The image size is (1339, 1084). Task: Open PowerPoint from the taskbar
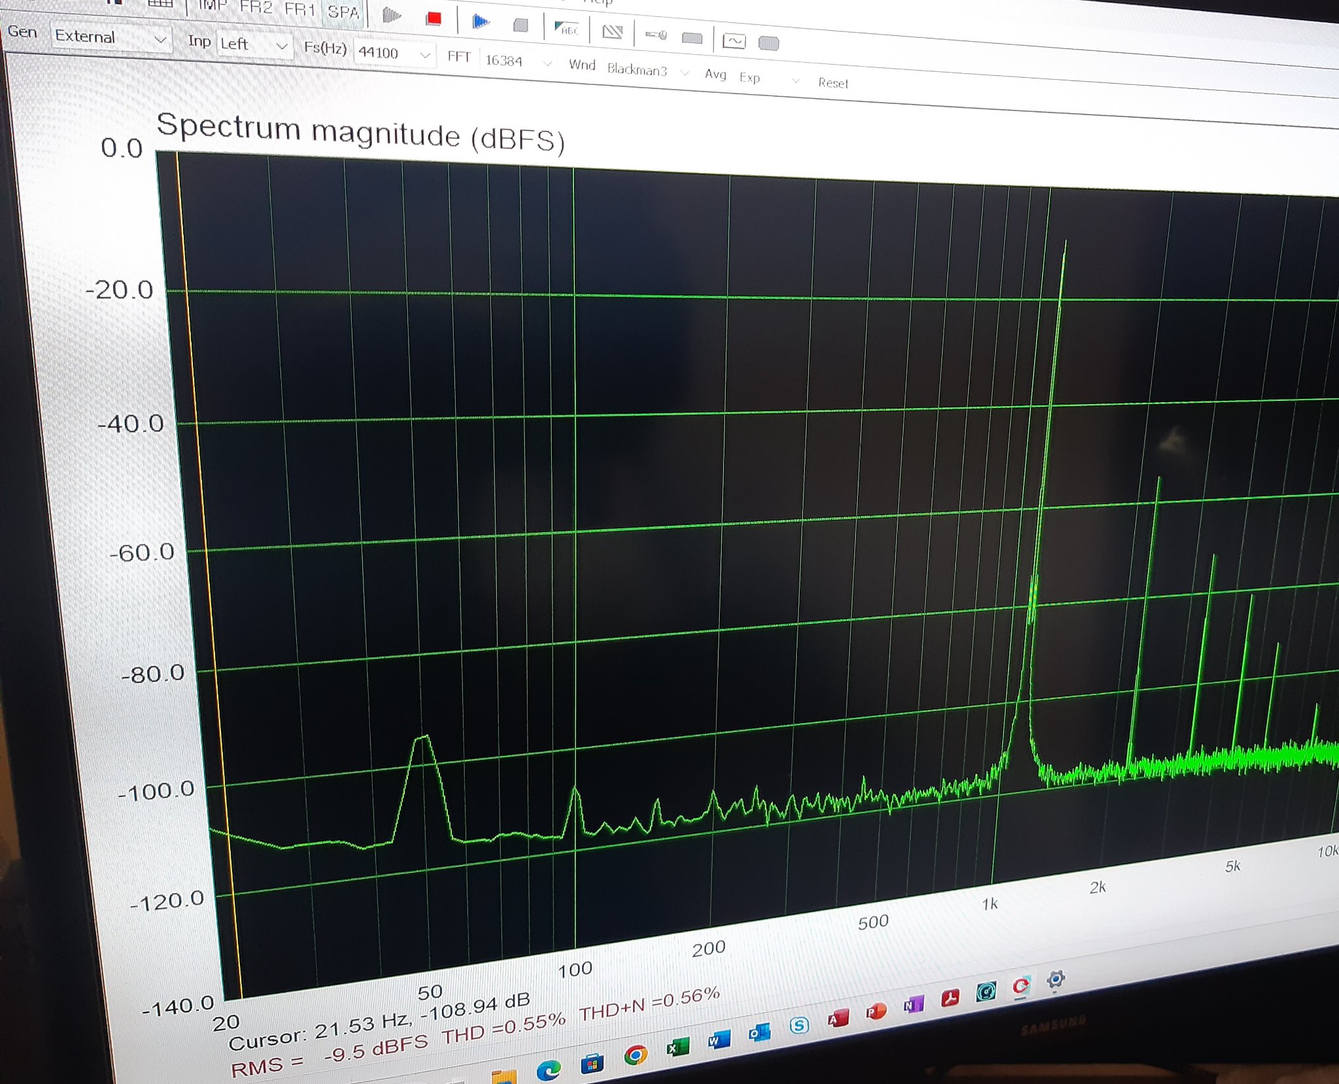coord(875,1011)
